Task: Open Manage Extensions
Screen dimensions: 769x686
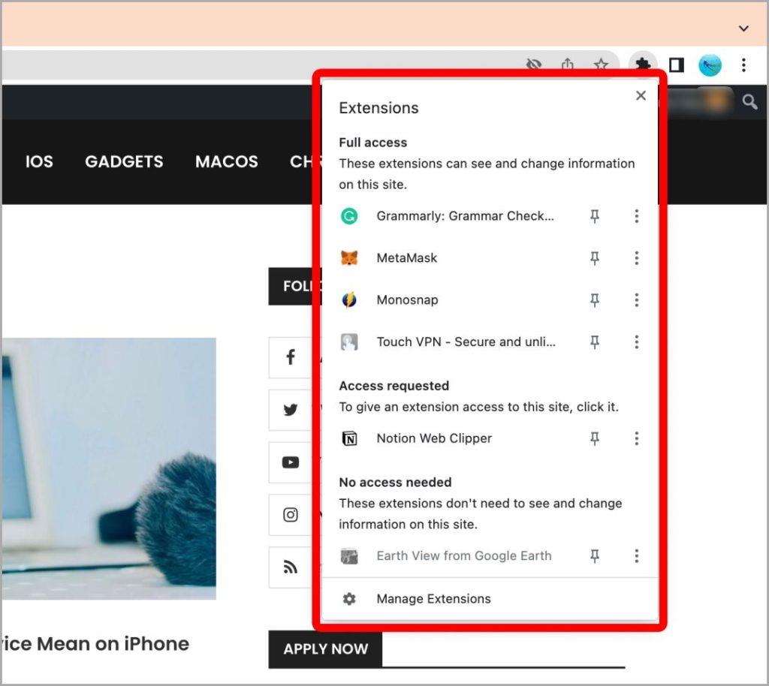Action: coord(490,599)
